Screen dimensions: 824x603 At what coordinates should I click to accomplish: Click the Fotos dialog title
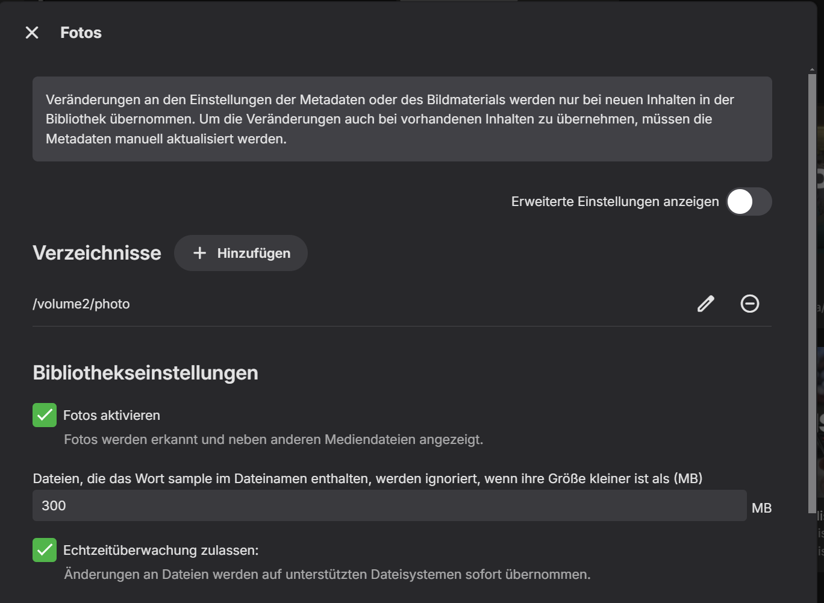(x=81, y=33)
